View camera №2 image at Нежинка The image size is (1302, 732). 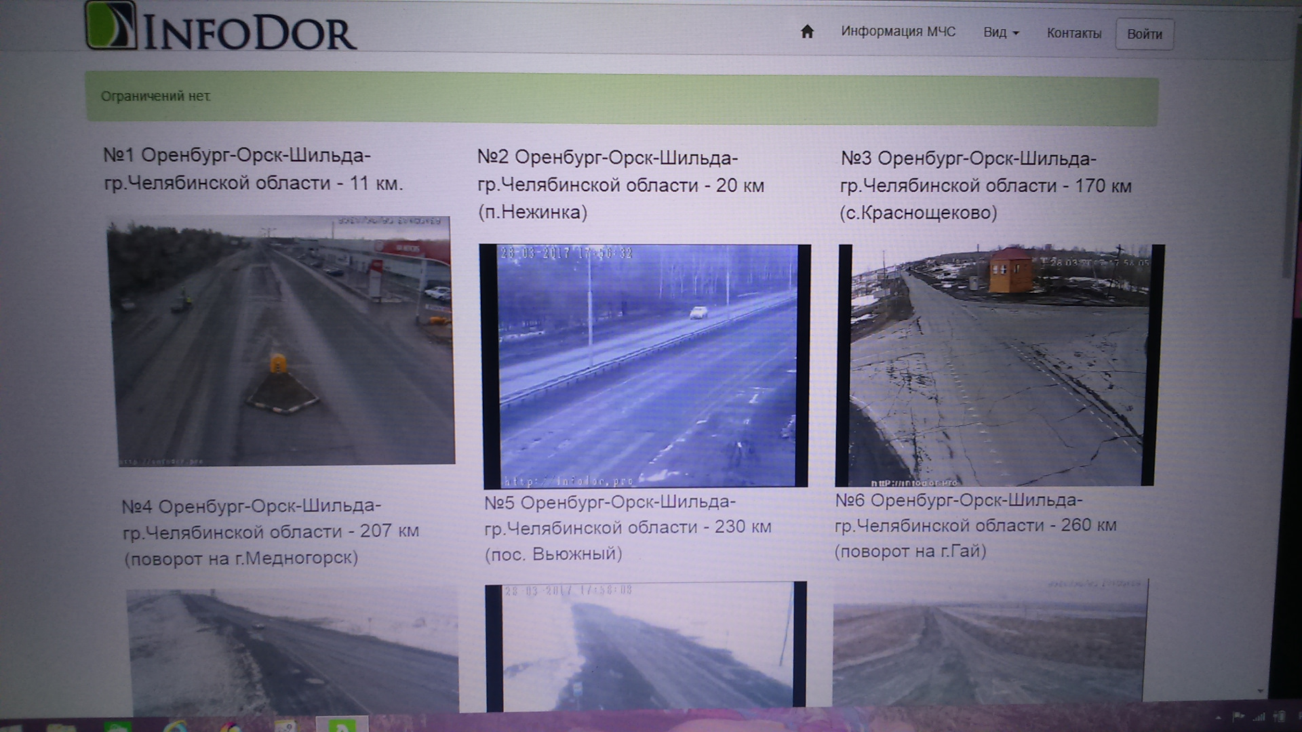[x=645, y=366]
